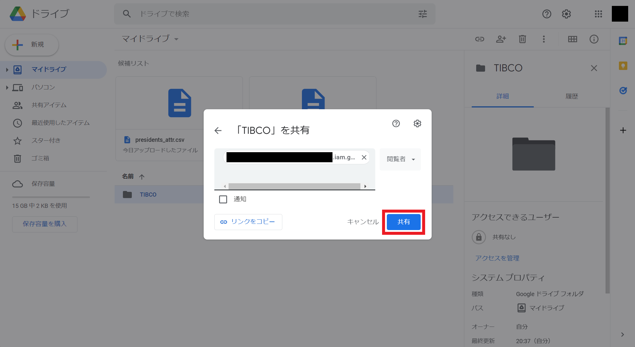The height and width of the screenshot is (347, 635).
Task: Click the 名前 column header
Action: pos(128,176)
